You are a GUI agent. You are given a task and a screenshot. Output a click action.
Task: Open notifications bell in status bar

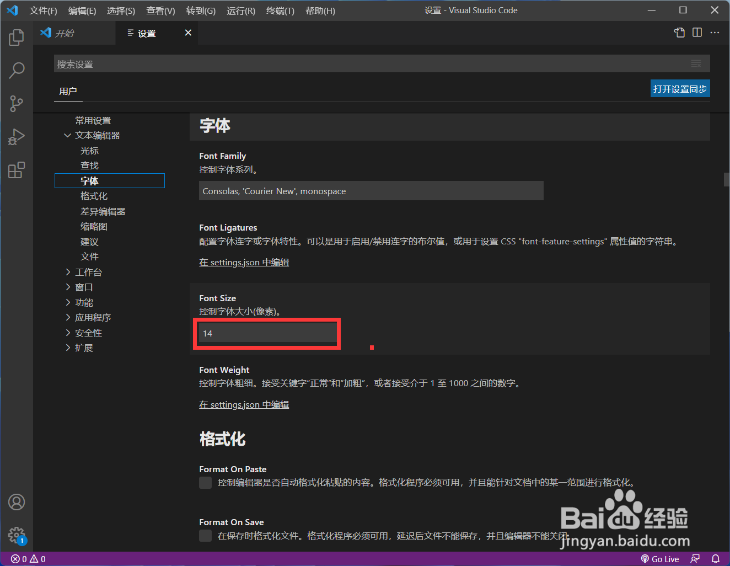(x=715, y=559)
